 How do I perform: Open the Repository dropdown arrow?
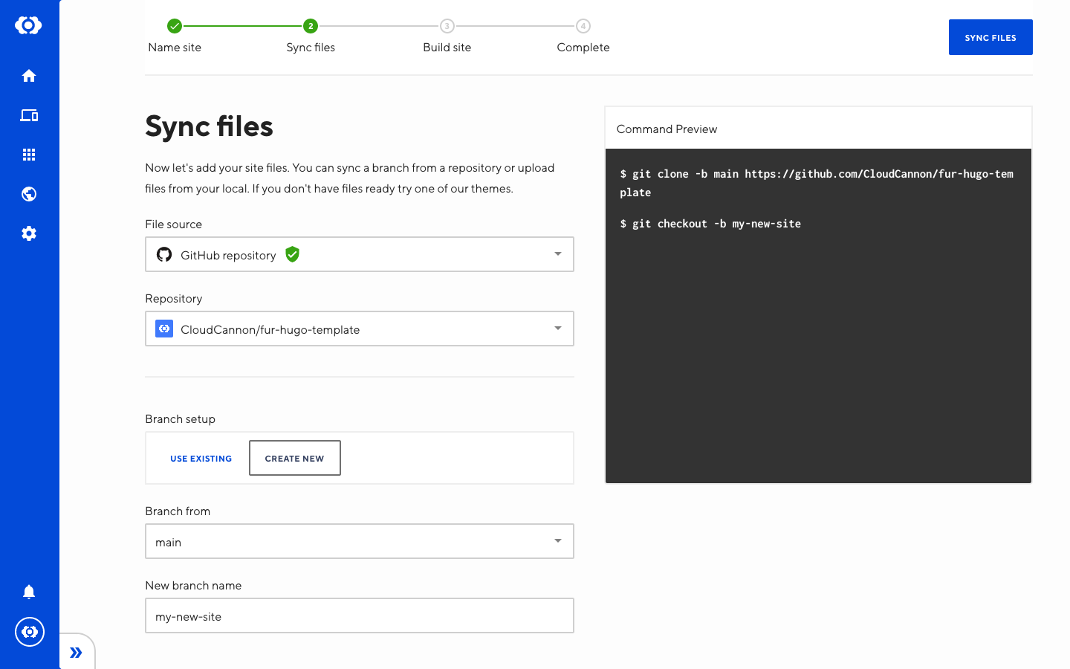point(558,329)
